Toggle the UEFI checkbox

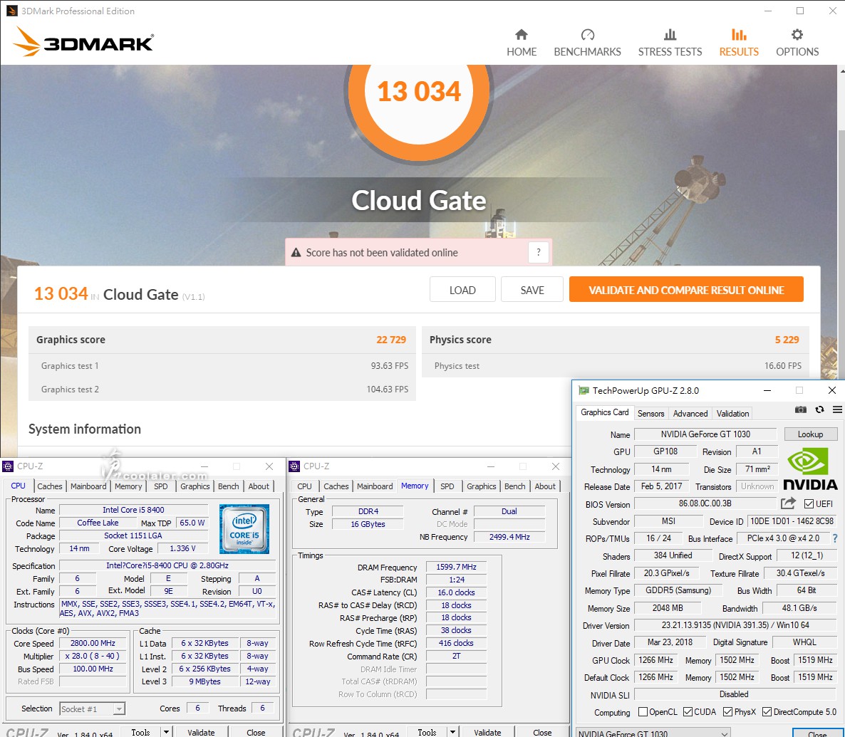(x=809, y=503)
